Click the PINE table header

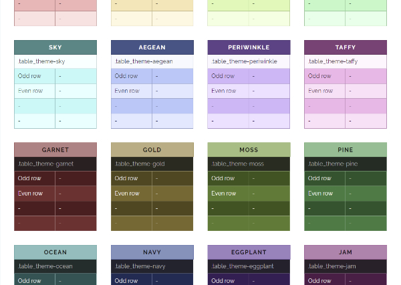point(346,150)
